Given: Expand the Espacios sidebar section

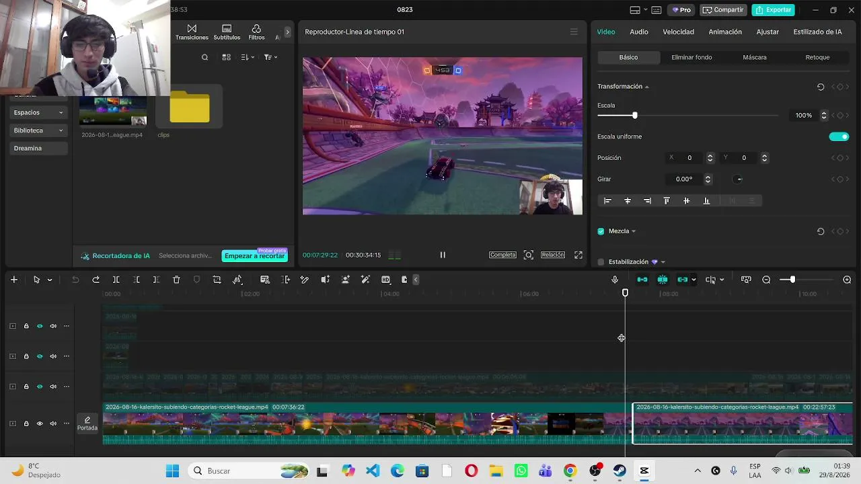Looking at the screenshot, I should pos(39,112).
